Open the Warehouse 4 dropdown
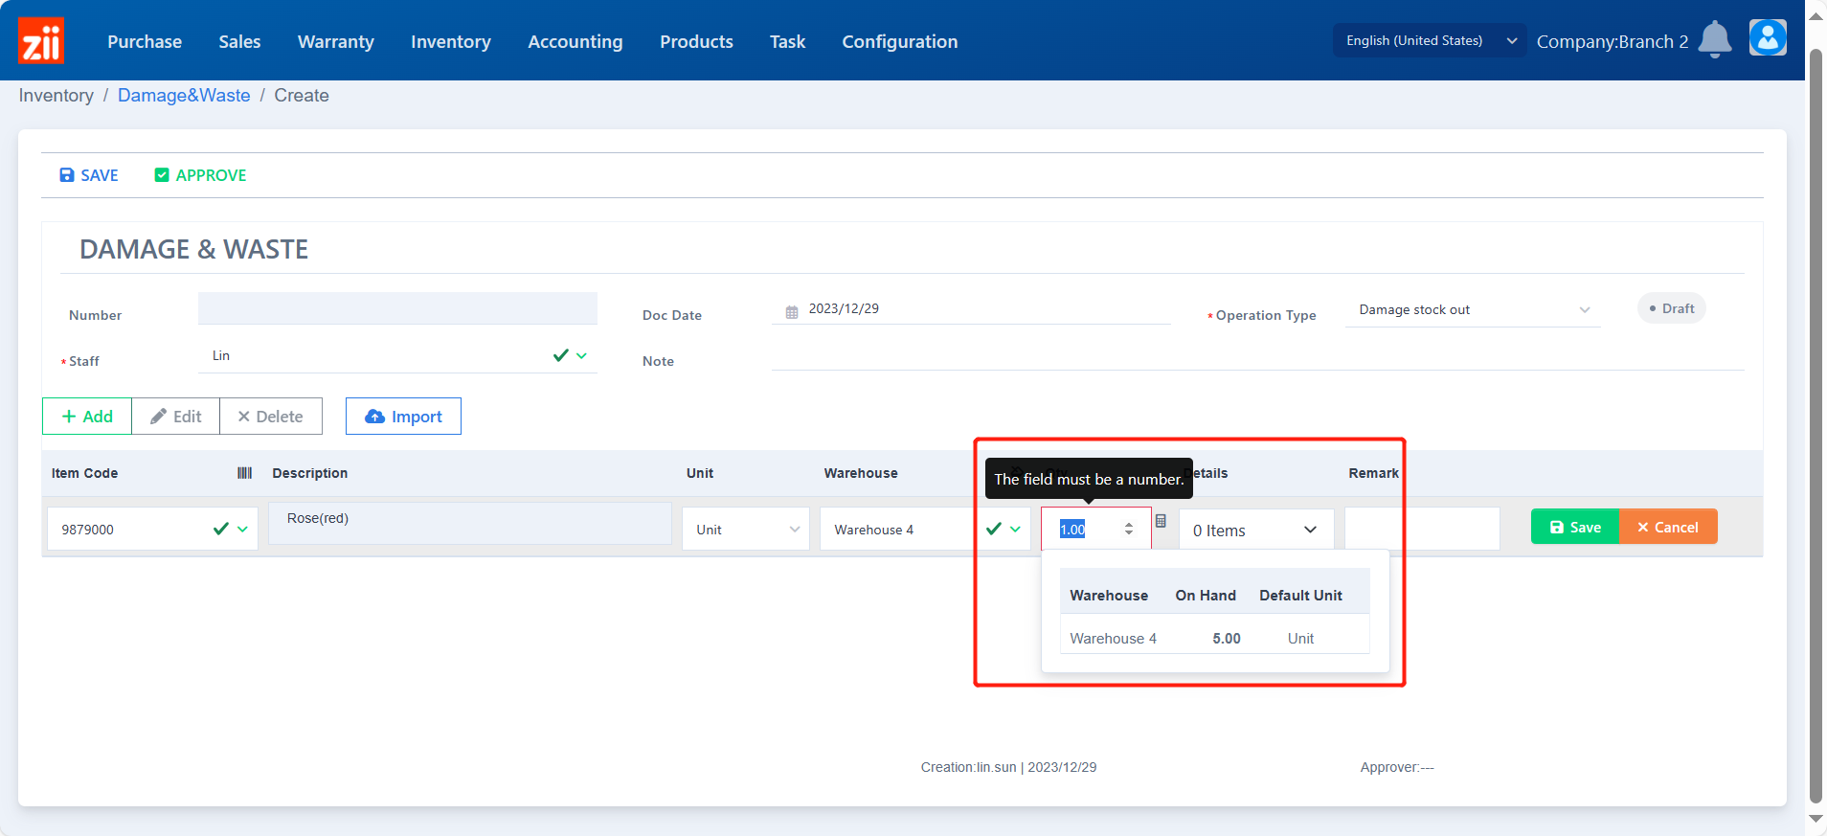 click(925, 530)
